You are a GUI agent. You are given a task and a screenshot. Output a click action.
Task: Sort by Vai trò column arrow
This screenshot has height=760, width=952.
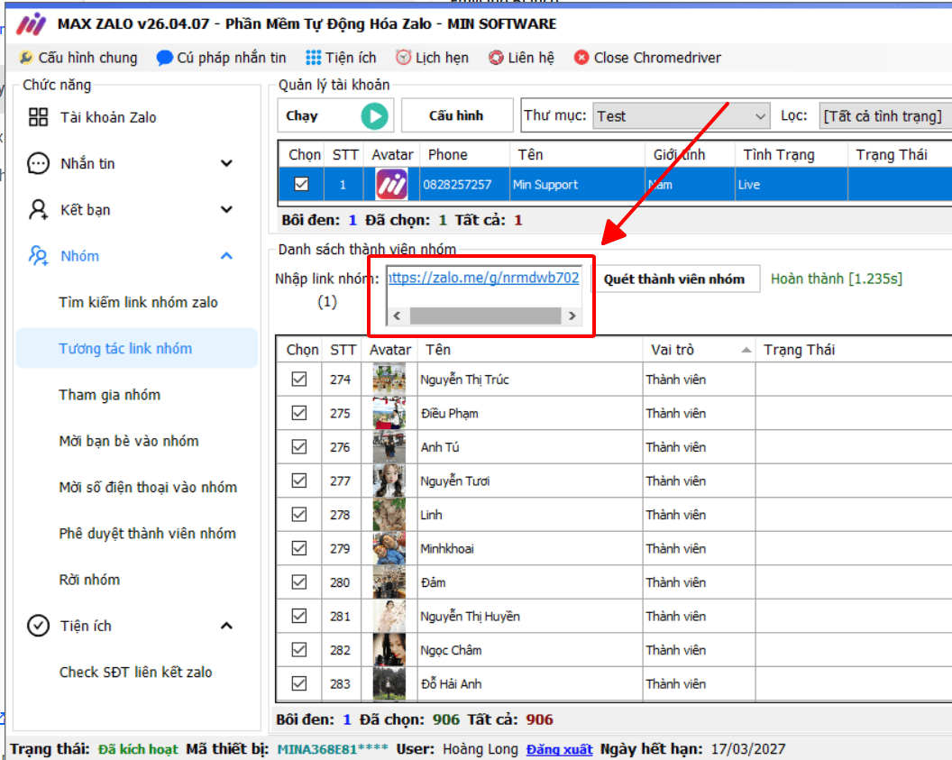tap(746, 351)
